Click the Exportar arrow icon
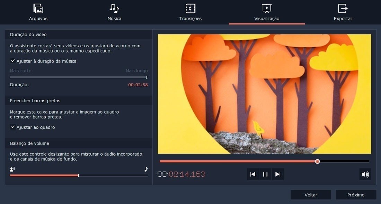Viewport: 381px width, 204px height. [343, 9]
